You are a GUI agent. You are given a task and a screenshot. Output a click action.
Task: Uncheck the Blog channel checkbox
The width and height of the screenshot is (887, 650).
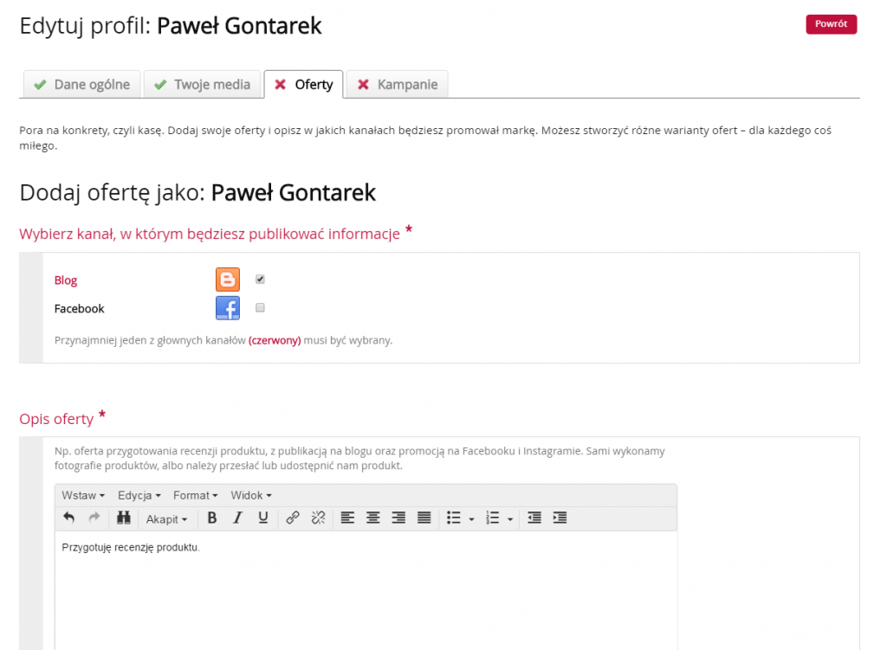[x=260, y=280]
